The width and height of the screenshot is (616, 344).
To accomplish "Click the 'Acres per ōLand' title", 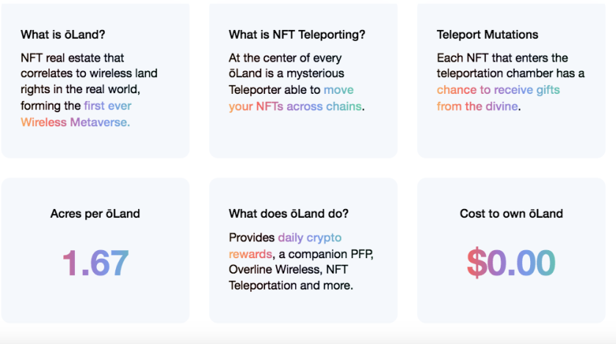I will 95,213.
